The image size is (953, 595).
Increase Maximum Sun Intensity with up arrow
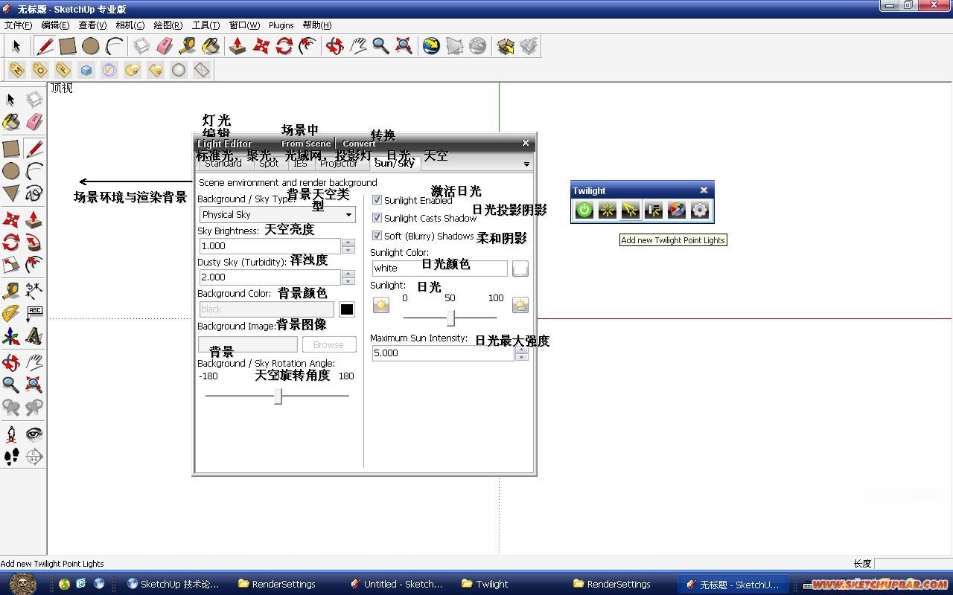pyautogui.click(x=521, y=349)
